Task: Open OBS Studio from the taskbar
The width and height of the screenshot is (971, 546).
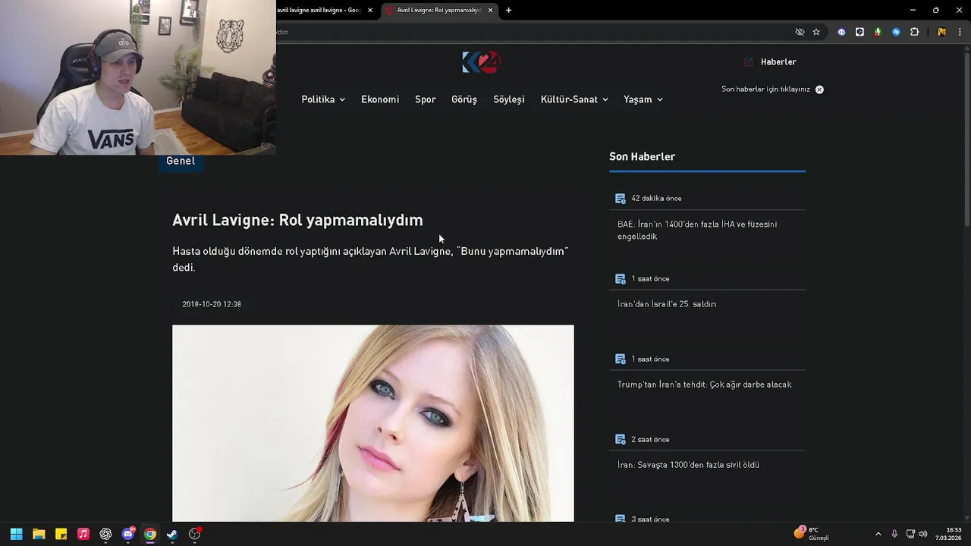Action: 195,534
